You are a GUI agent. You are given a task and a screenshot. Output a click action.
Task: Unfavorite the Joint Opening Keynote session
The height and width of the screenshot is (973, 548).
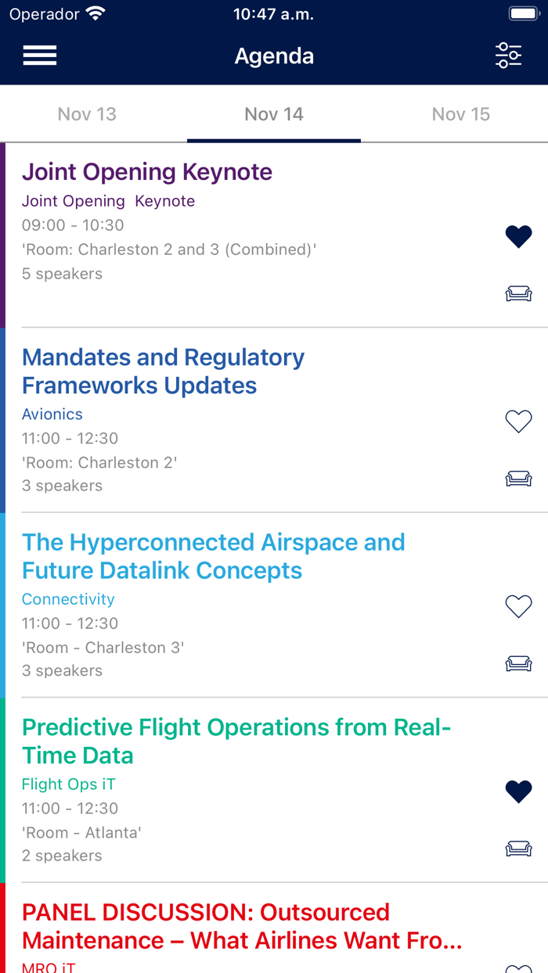tap(519, 236)
